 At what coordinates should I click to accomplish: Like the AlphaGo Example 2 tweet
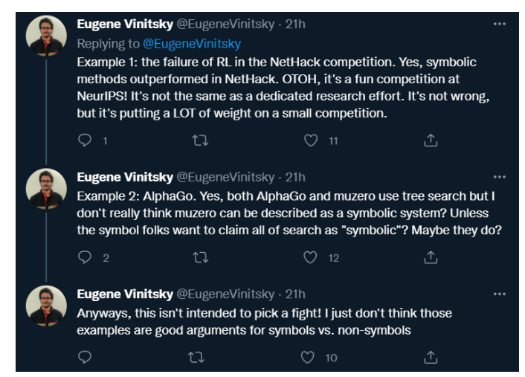click(310, 257)
